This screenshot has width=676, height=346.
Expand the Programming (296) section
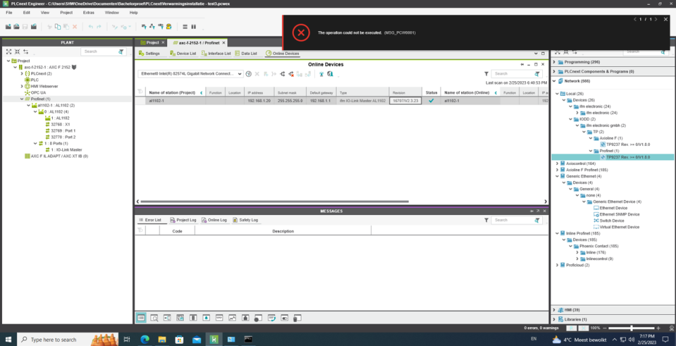(555, 62)
